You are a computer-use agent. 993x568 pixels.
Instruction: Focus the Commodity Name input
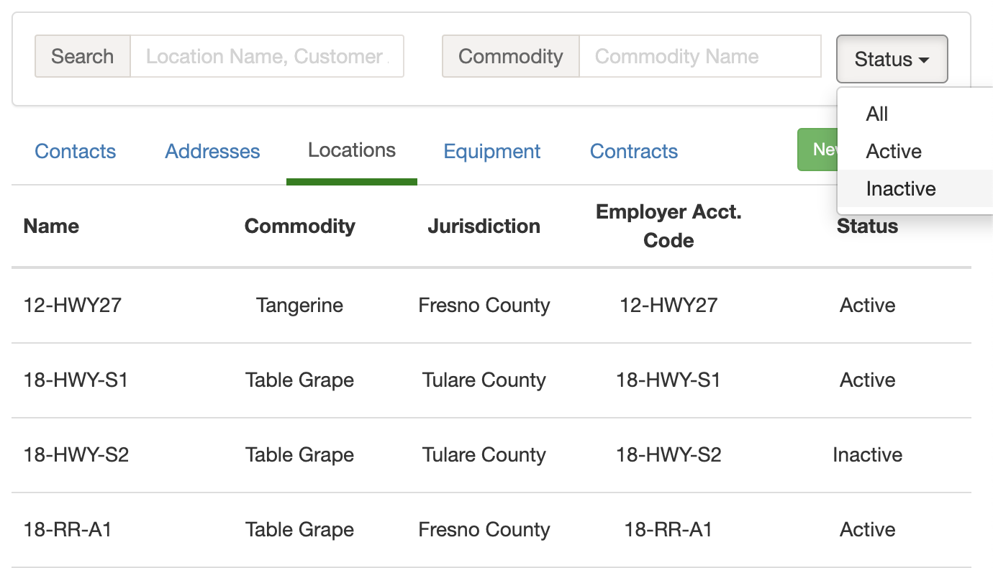699,56
